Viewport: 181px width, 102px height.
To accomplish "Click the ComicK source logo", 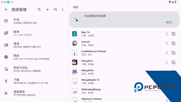I will 74,43.
